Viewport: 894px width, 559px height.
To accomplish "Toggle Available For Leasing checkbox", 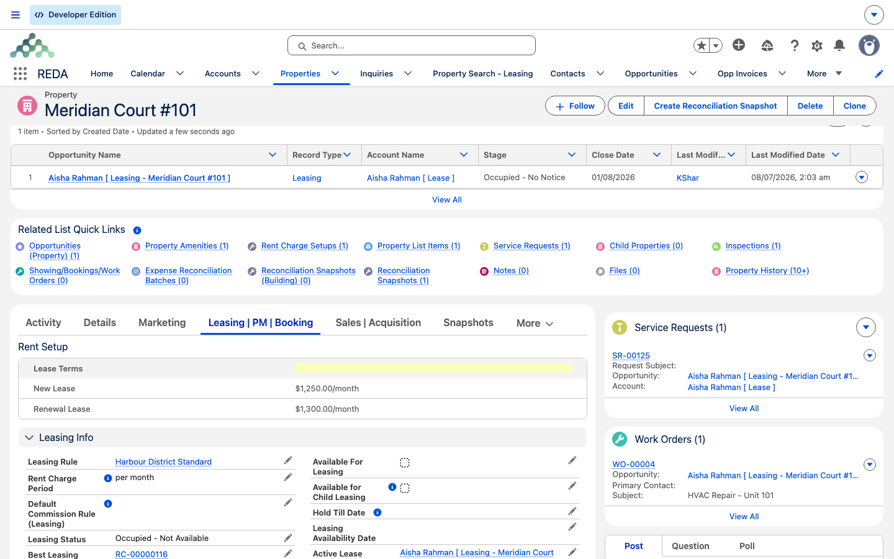I will [405, 463].
